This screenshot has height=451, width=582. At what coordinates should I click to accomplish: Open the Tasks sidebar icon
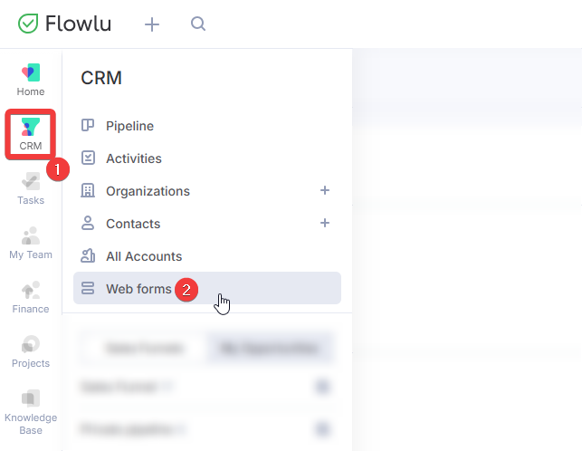[x=31, y=188]
